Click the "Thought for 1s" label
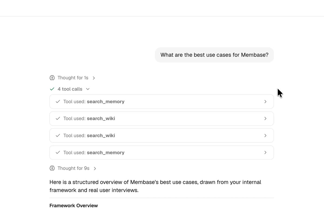This screenshot has height=209, width=324. pyautogui.click(x=73, y=78)
